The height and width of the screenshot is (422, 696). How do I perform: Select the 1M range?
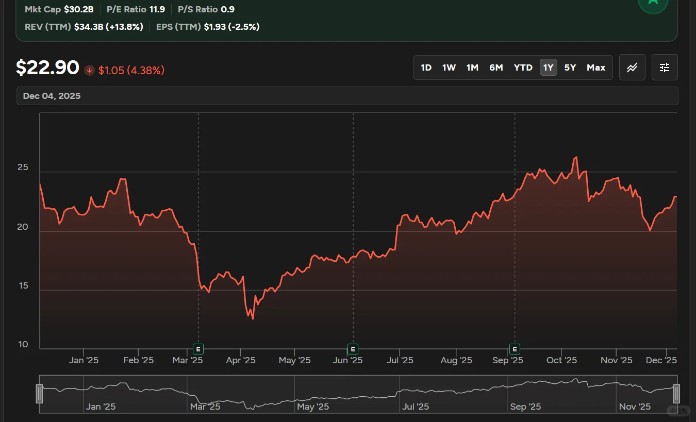tap(472, 67)
